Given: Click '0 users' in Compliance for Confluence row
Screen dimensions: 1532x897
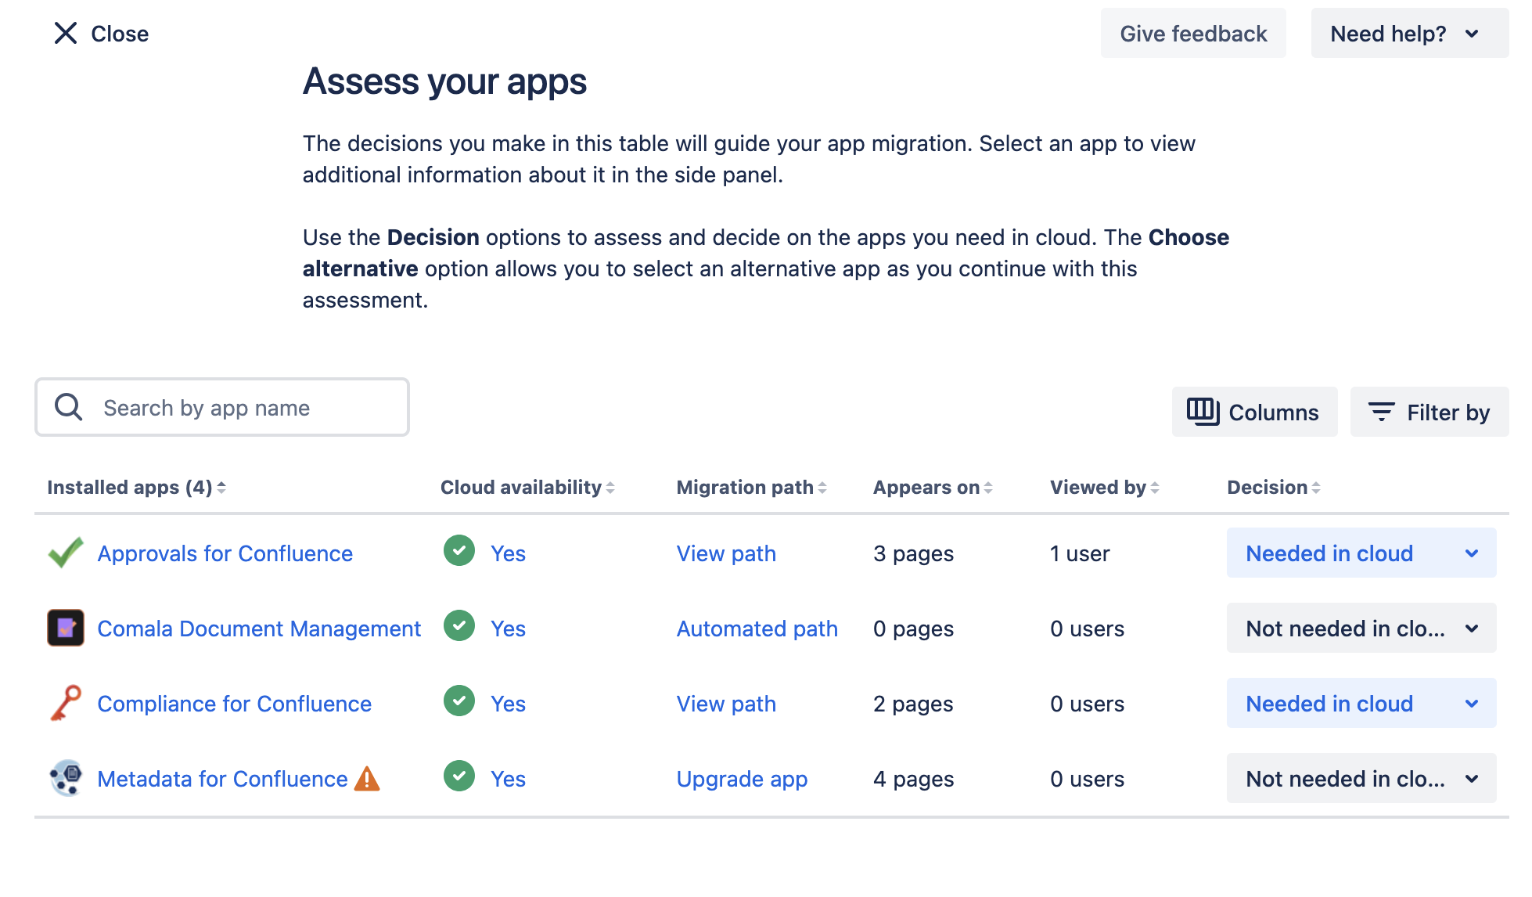Looking at the screenshot, I should click(x=1087, y=704).
